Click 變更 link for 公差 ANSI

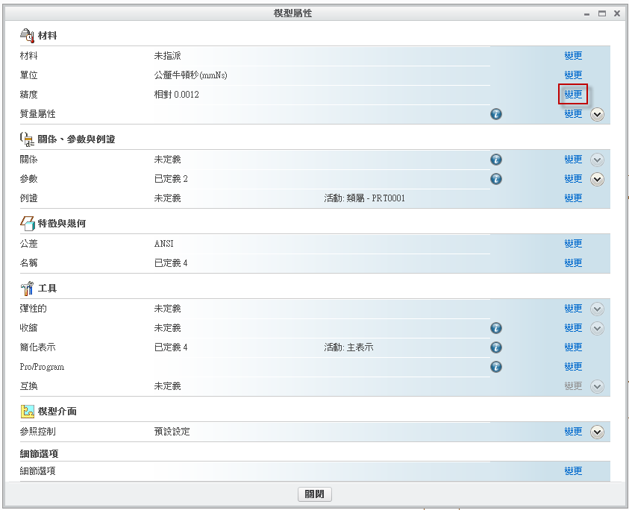coord(573,244)
